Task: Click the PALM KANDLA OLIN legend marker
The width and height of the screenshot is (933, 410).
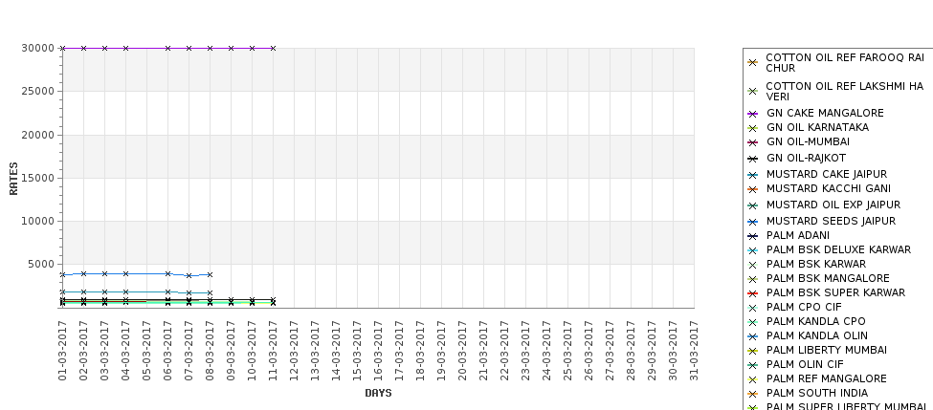Action: pos(753,336)
